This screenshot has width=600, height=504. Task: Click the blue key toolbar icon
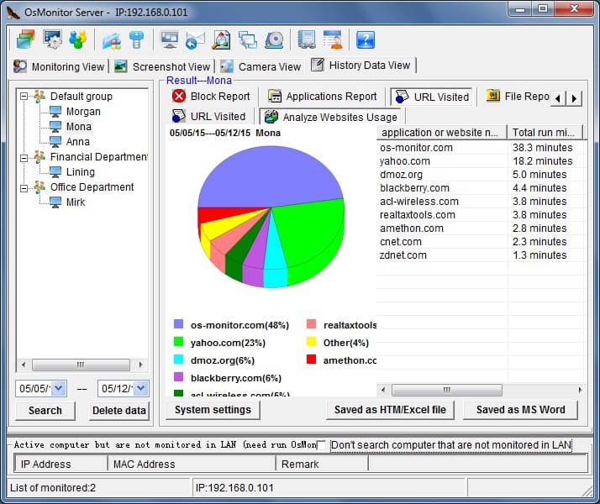coord(137,39)
